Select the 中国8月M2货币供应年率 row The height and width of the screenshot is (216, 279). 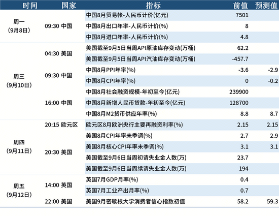point(182,114)
